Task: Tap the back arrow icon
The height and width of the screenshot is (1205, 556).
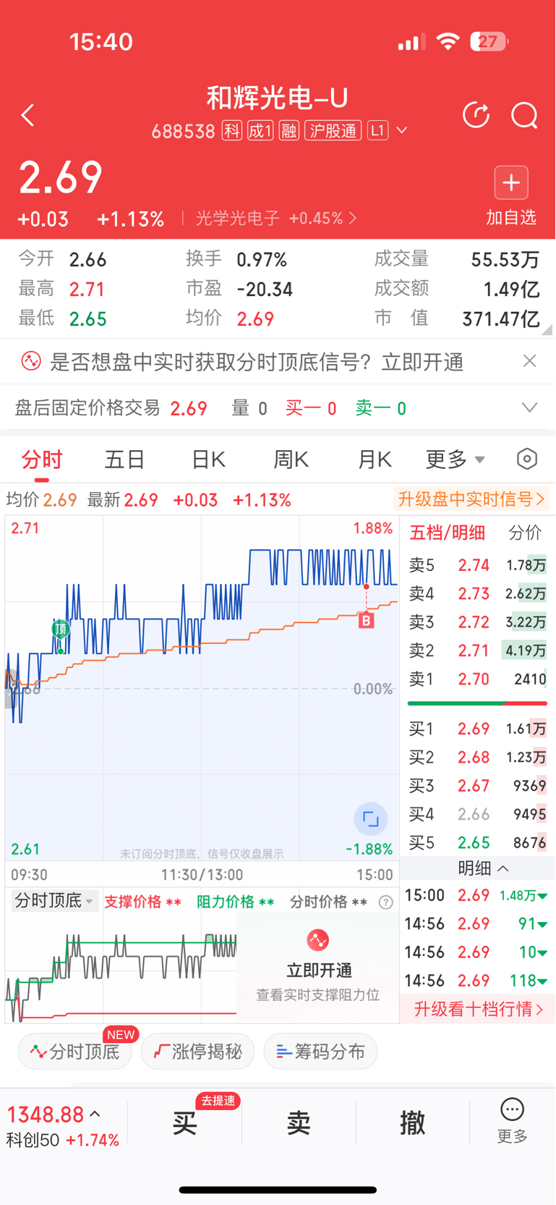Action: click(x=27, y=115)
